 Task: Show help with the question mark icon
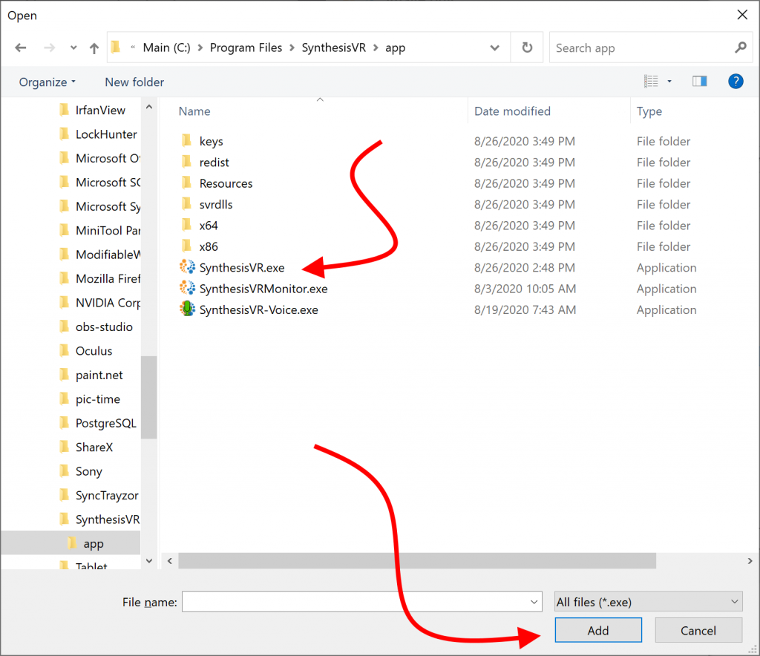coord(736,82)
